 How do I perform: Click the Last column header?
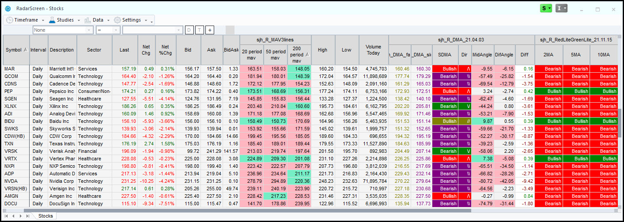pyautogui.click(x=125, y=50)
